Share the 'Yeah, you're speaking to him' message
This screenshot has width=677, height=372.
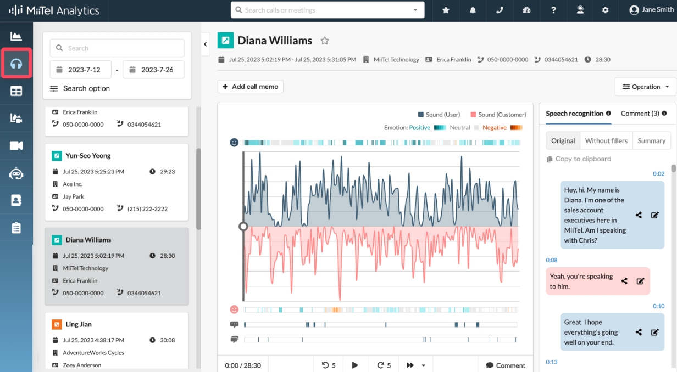(x=624, y=281)
